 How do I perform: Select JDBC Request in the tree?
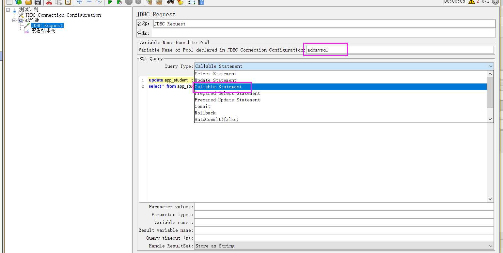47,25
